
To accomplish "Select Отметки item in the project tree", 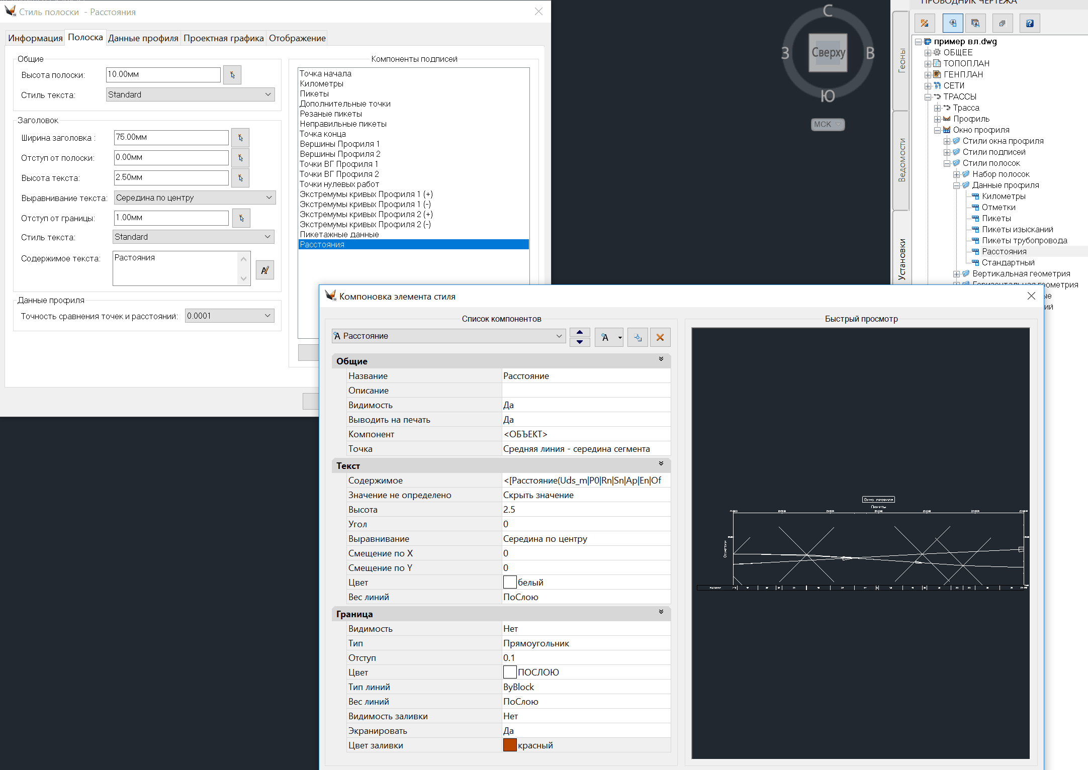I will pyautogui.click(x=998, y=207).
